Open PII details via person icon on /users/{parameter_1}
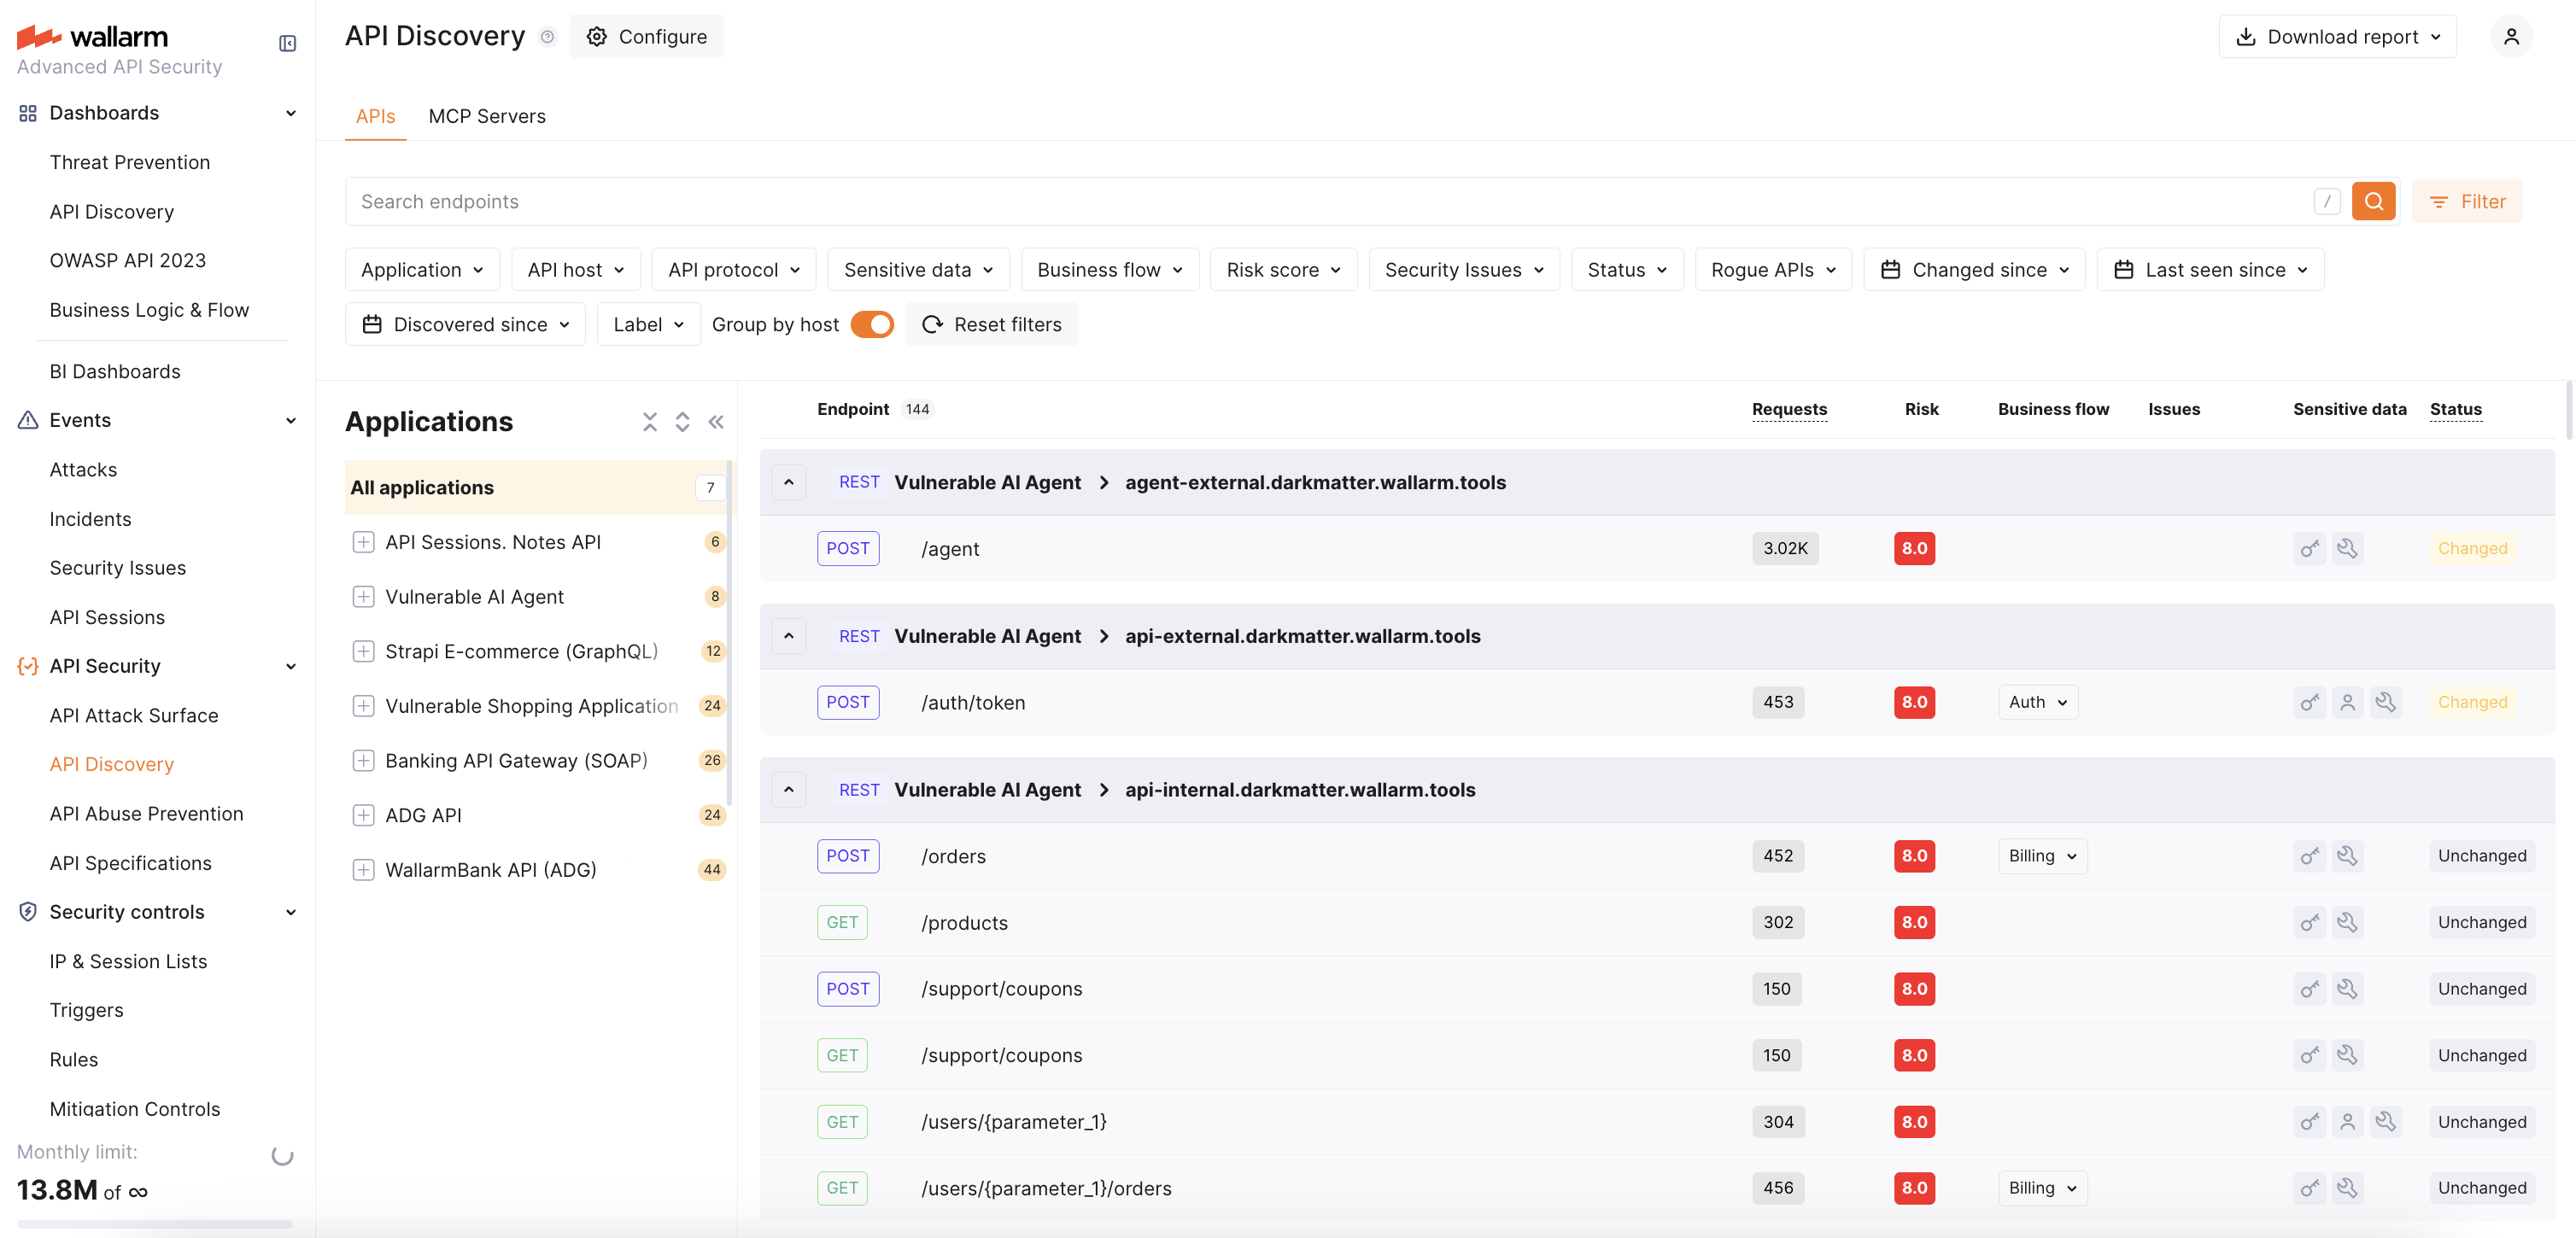 (2348, 1121)
